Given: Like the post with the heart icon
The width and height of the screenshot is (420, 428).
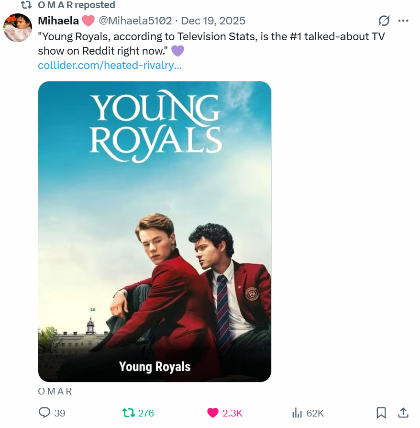Looking at the screenshot, I should (x=213, y=413).
